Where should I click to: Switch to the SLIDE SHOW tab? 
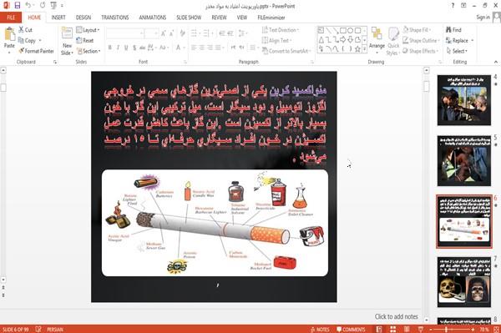(189, 18)
